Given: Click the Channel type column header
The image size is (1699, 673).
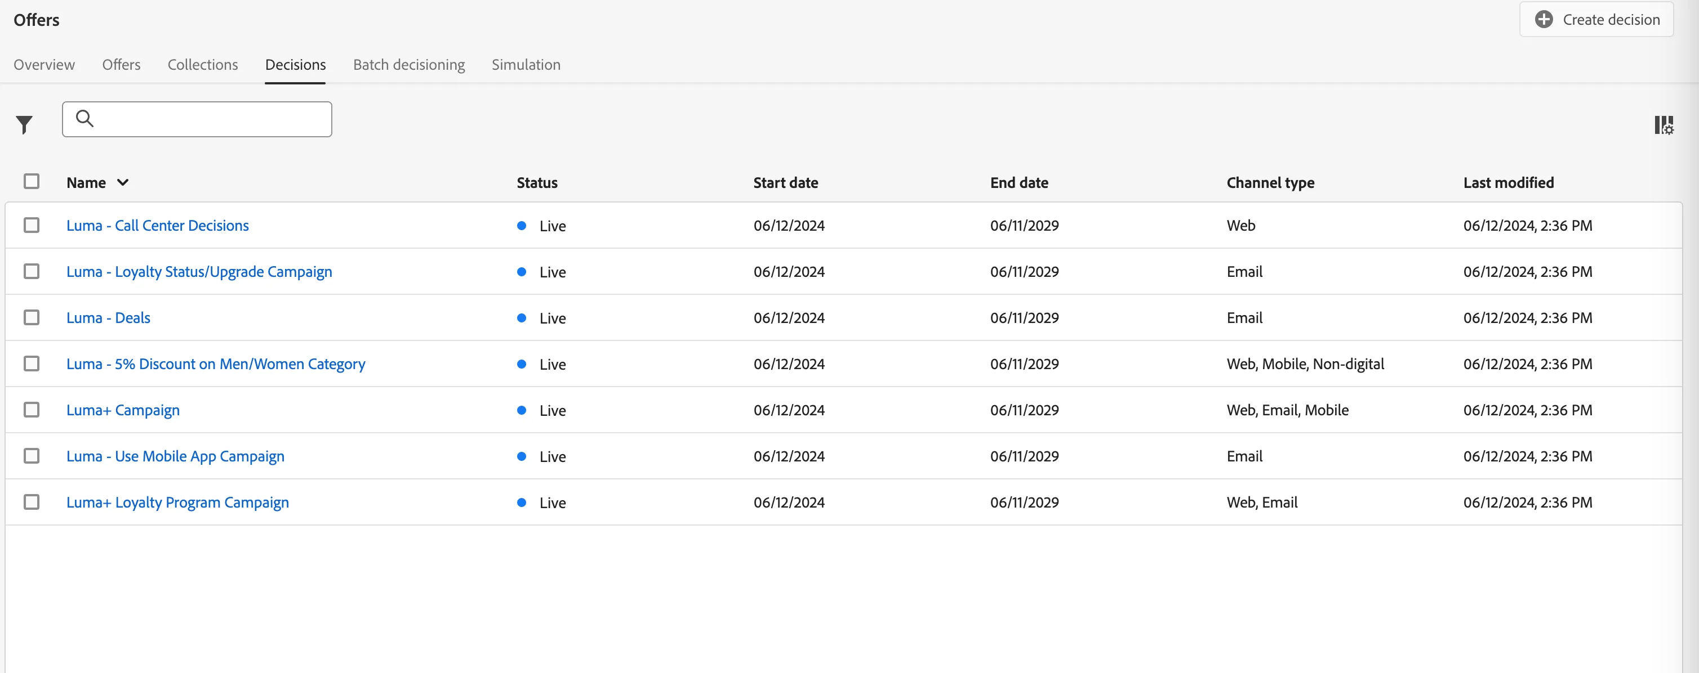Looking at the screenshot, I should [1270, 182].
